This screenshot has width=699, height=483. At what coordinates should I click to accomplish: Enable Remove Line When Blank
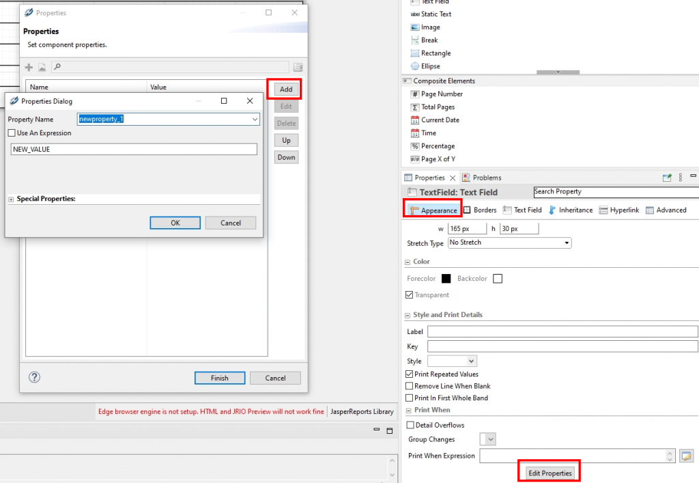[410, 386]
